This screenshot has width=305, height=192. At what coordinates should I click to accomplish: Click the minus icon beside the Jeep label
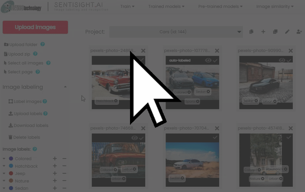64,173
